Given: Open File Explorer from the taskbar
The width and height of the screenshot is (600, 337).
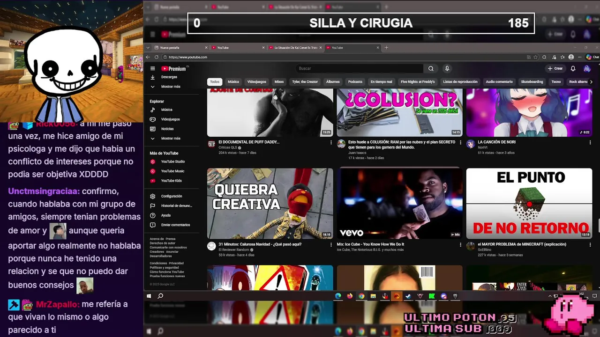Looking at the screenshot, I should pyautogui.click(x=373, y=296).
